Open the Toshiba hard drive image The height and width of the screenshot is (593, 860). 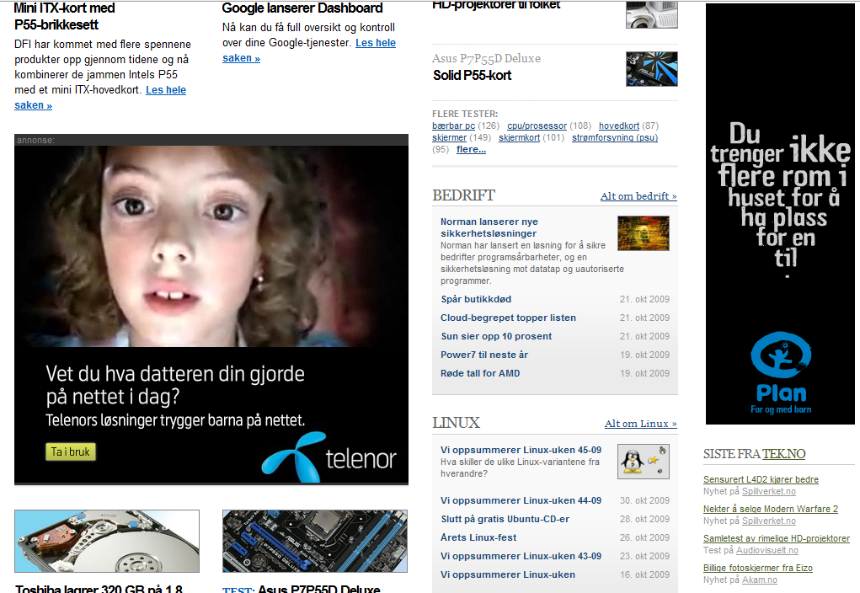coord(107,541)
